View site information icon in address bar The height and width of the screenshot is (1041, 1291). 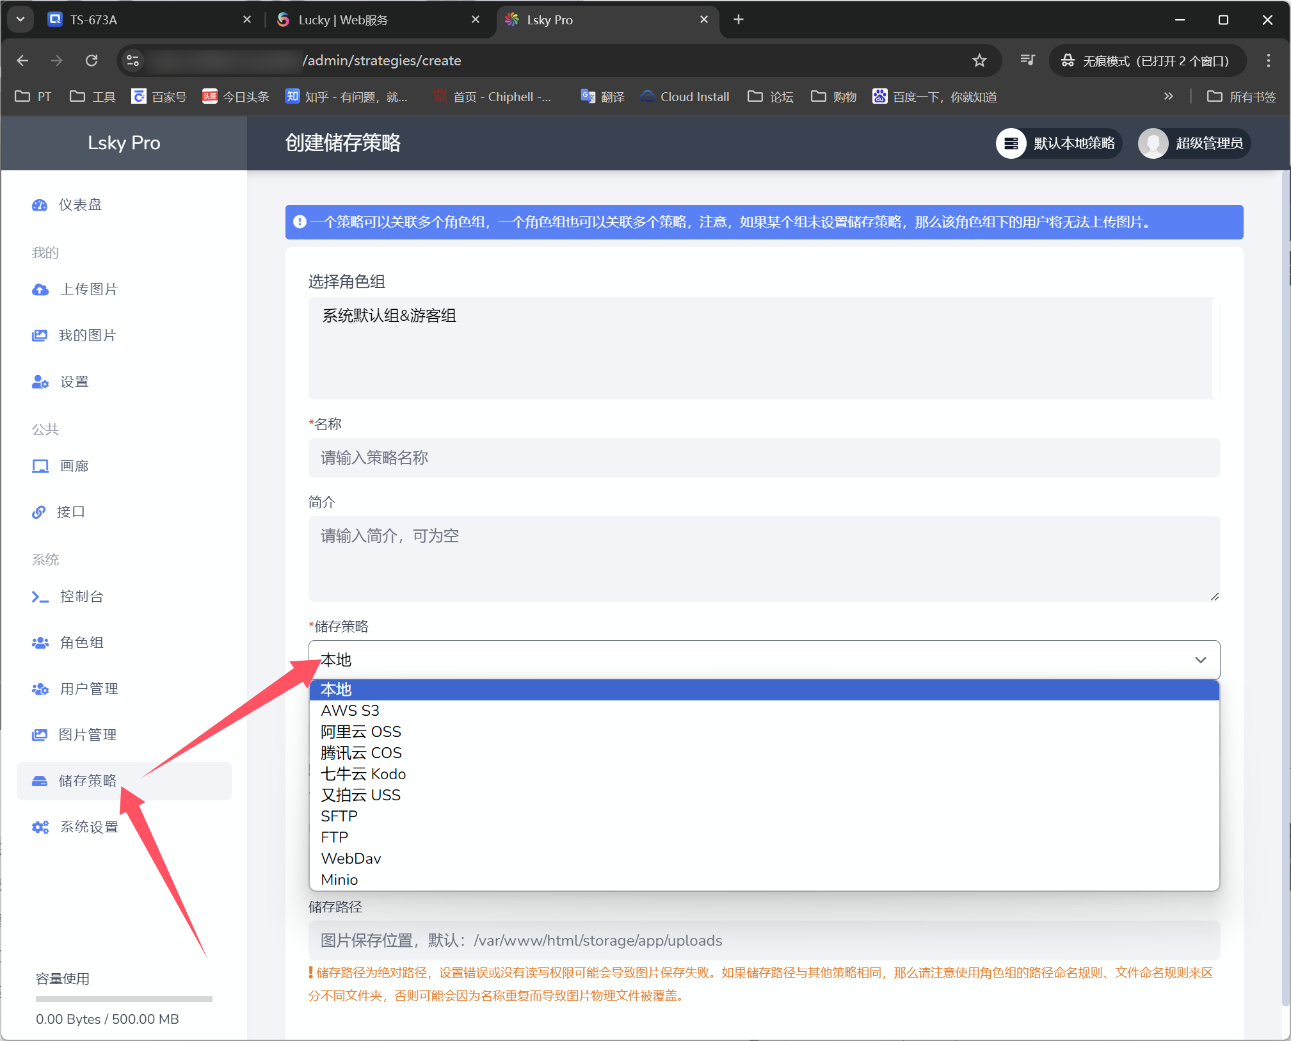pyautogui.click(x=132, y=61)
